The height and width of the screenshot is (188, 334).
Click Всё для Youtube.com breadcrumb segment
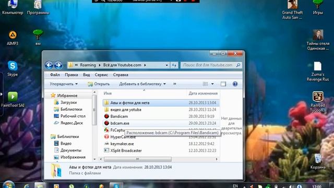pos(122,65)
